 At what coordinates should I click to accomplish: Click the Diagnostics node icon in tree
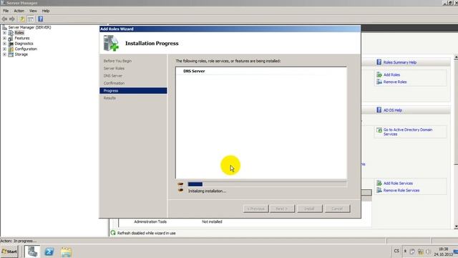11,44
